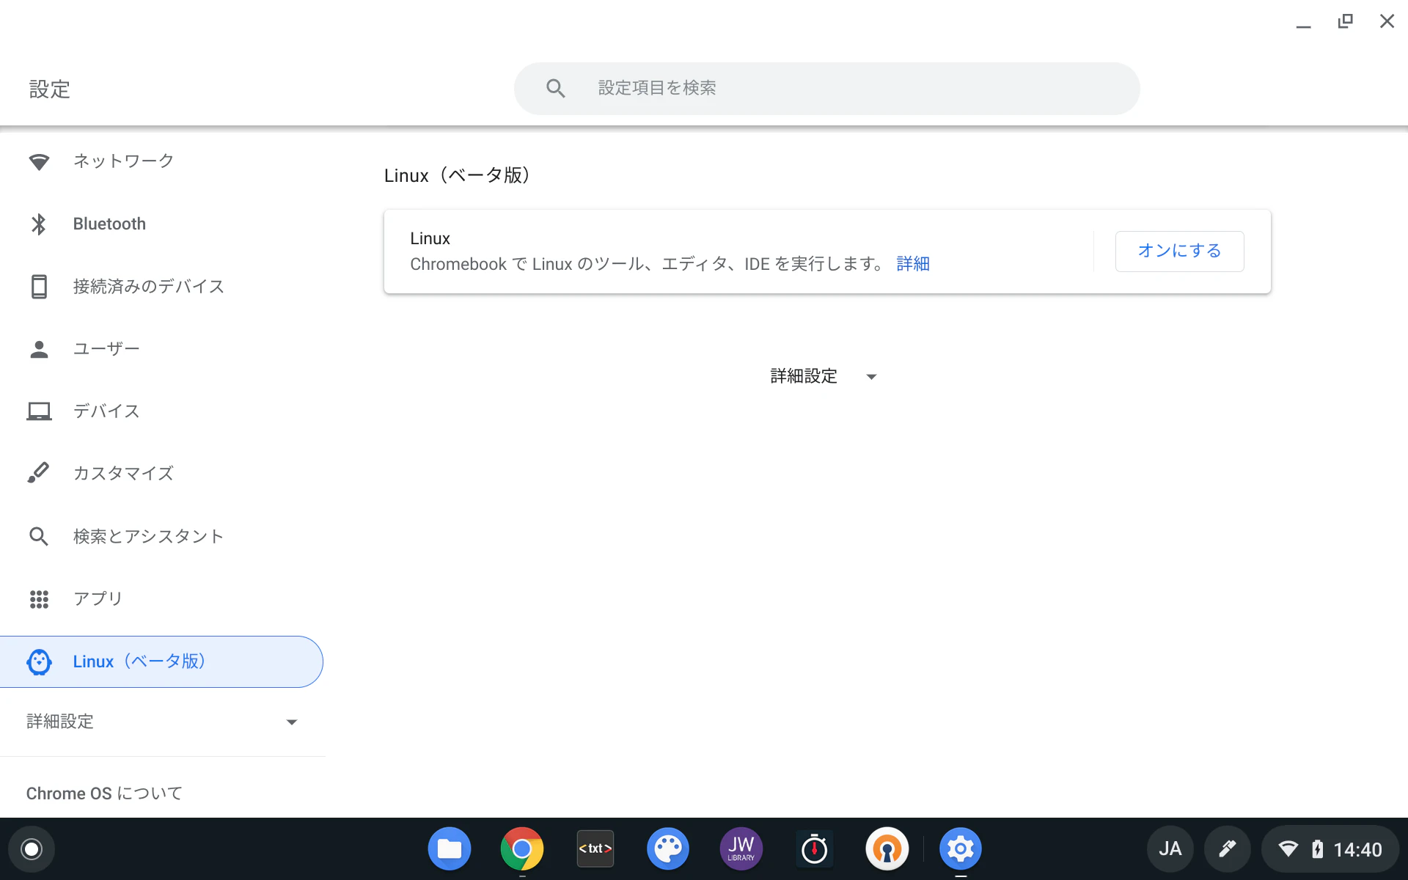Click the laptop icon for デバイス
1408x880 pixels.
[x=39, y=411]
